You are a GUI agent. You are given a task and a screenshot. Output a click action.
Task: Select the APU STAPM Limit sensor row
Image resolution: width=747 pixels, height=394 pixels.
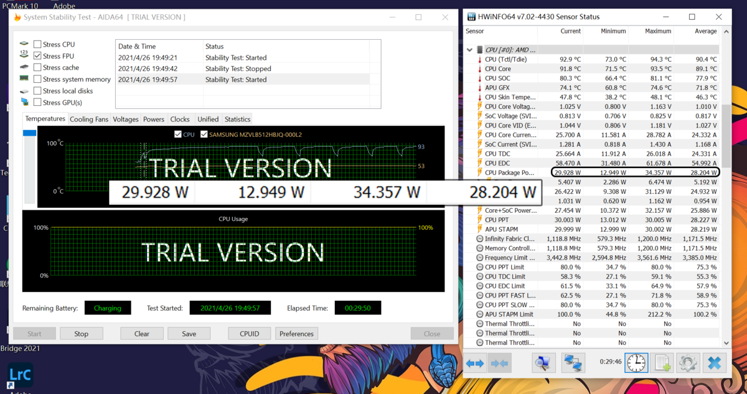pyautogui.click(x=593, y=314)
